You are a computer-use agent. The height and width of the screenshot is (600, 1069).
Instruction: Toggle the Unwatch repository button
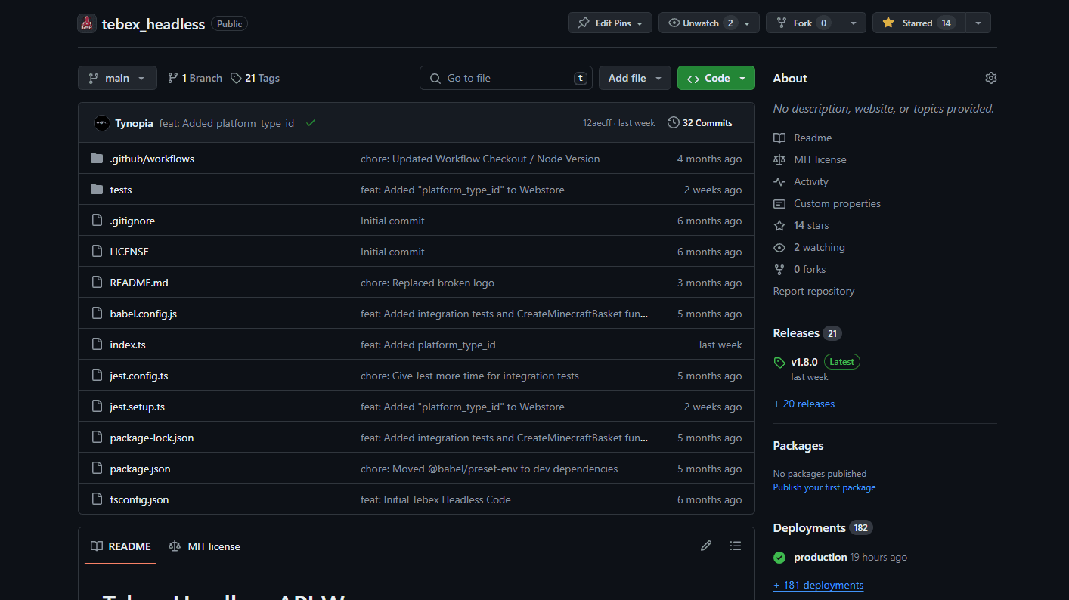701,23
